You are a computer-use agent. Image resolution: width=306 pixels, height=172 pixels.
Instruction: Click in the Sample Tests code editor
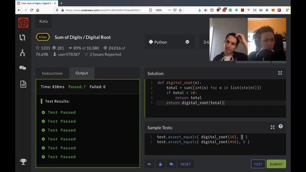[215, 144]
